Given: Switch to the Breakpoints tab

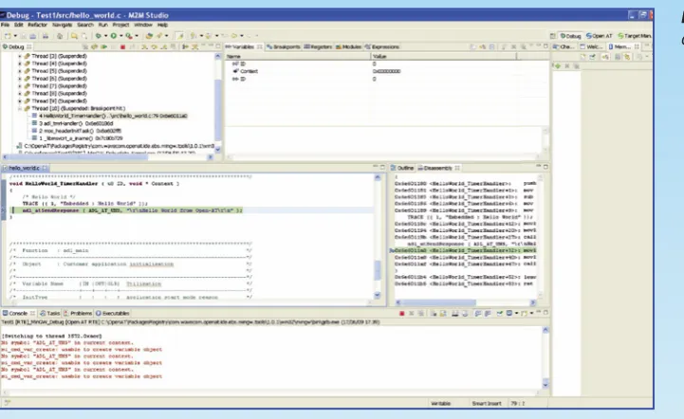Looking at the screenshot, I should [x=284, y=46].
